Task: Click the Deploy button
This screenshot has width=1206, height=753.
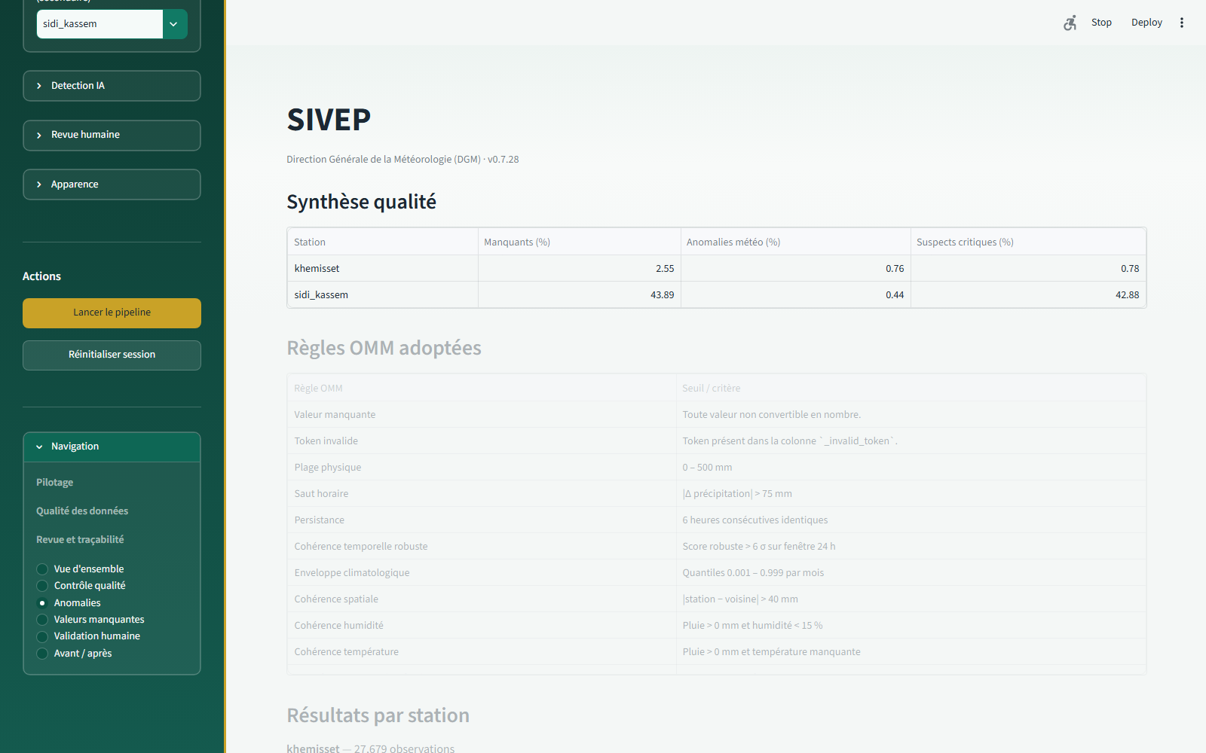Action: pos(1146,23)
